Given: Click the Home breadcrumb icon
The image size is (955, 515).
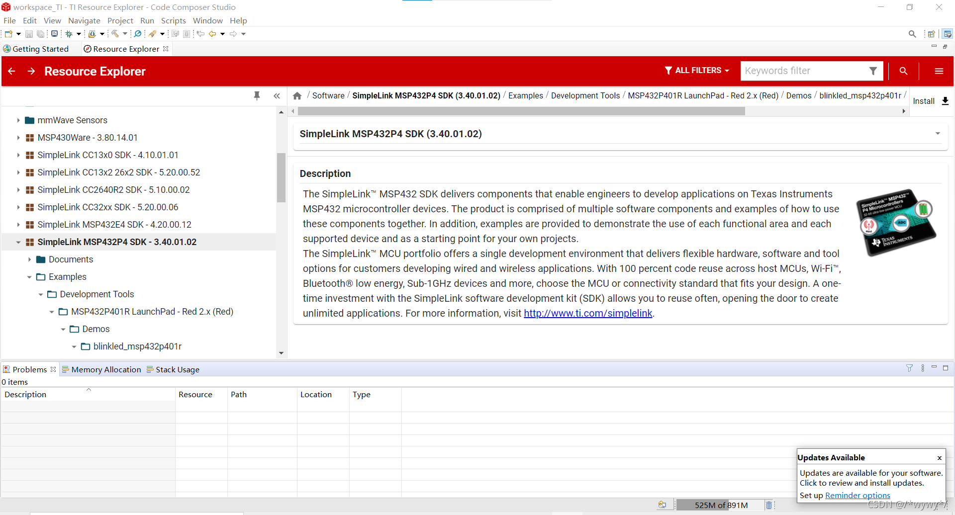Looking at the screenshot, I should (x=297, y=96).
